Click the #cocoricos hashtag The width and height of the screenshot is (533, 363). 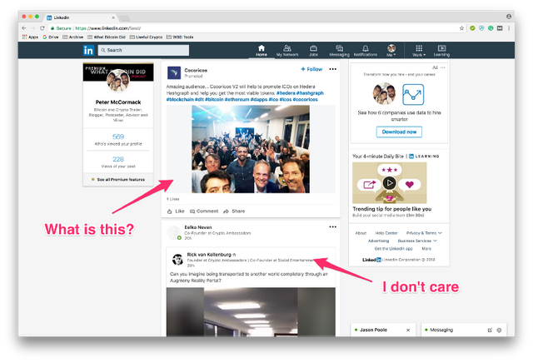click(x=306, y=99)
